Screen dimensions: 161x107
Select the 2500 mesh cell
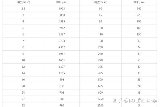click(x=100, y=105)
